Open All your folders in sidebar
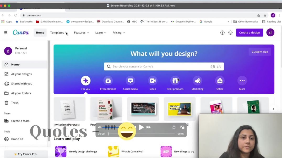Screen dimensions: 282x158 click(x=24, y=93)
